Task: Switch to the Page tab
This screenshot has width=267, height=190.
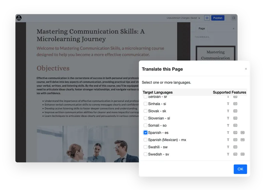Action: (202, 28)
